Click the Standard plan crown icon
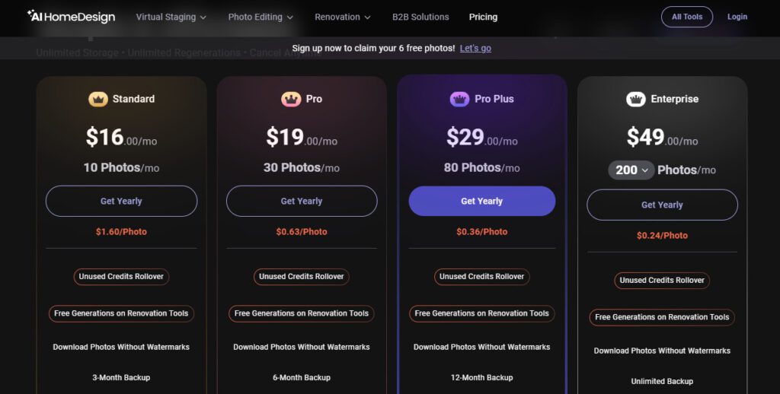The image size is (780, 394). (97, 99)
